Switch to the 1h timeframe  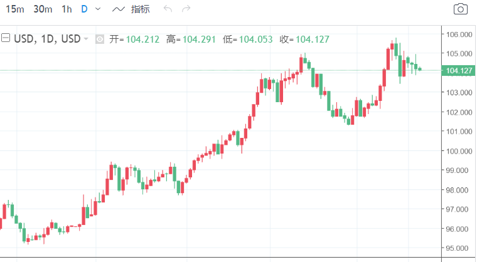(67, 9)
